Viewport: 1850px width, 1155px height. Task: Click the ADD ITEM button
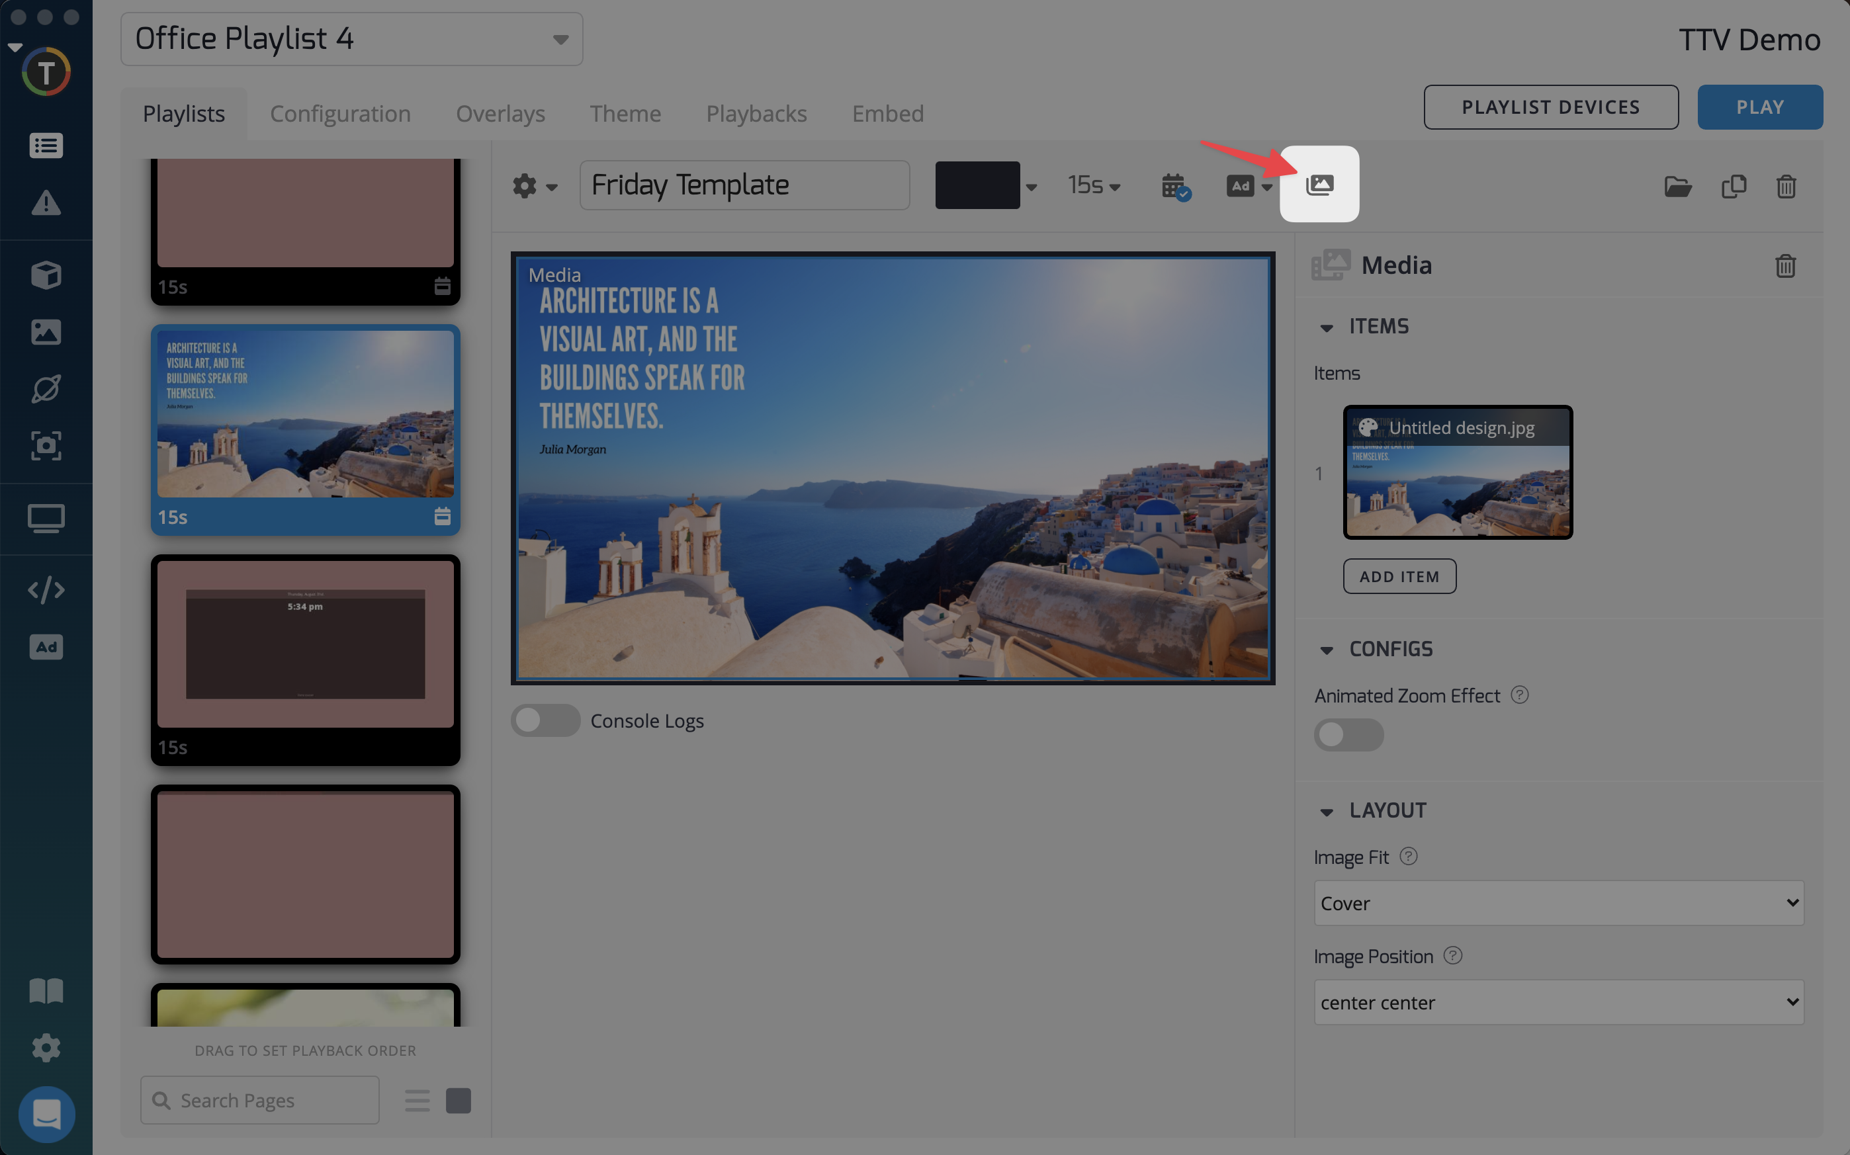point(1399,576)
